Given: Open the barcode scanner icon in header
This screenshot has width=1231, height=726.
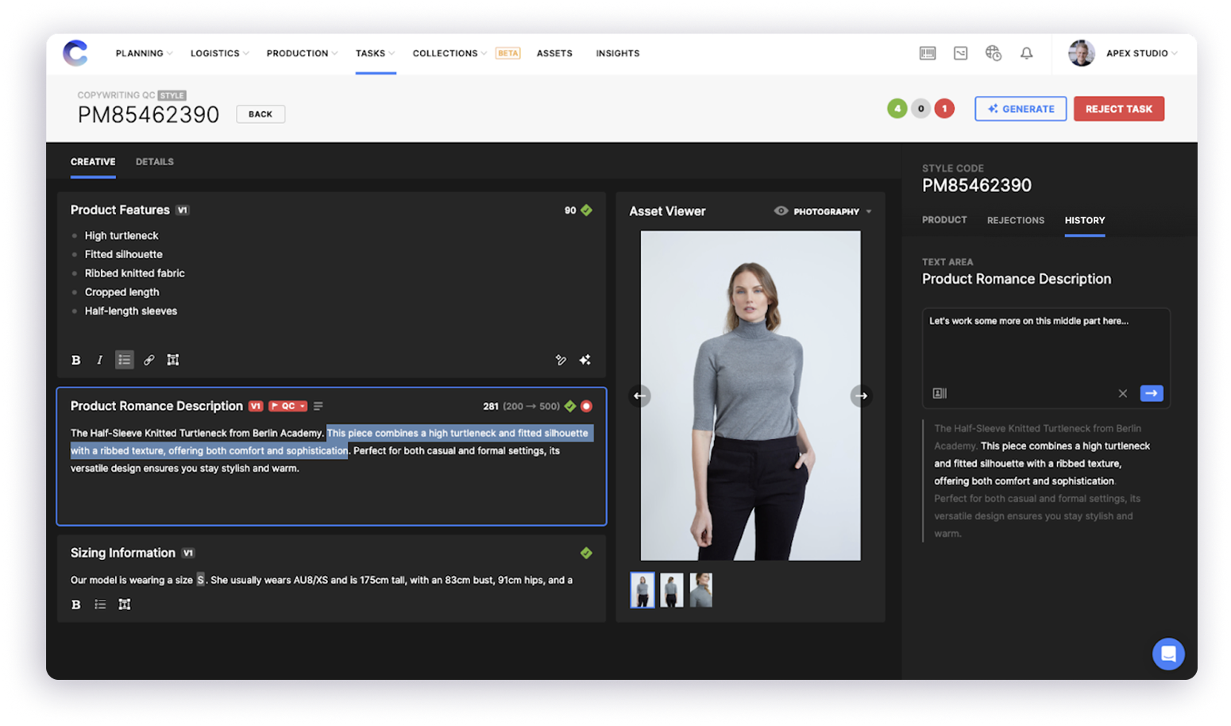Looking at the screenshot, I should click(x=928, y=53).
